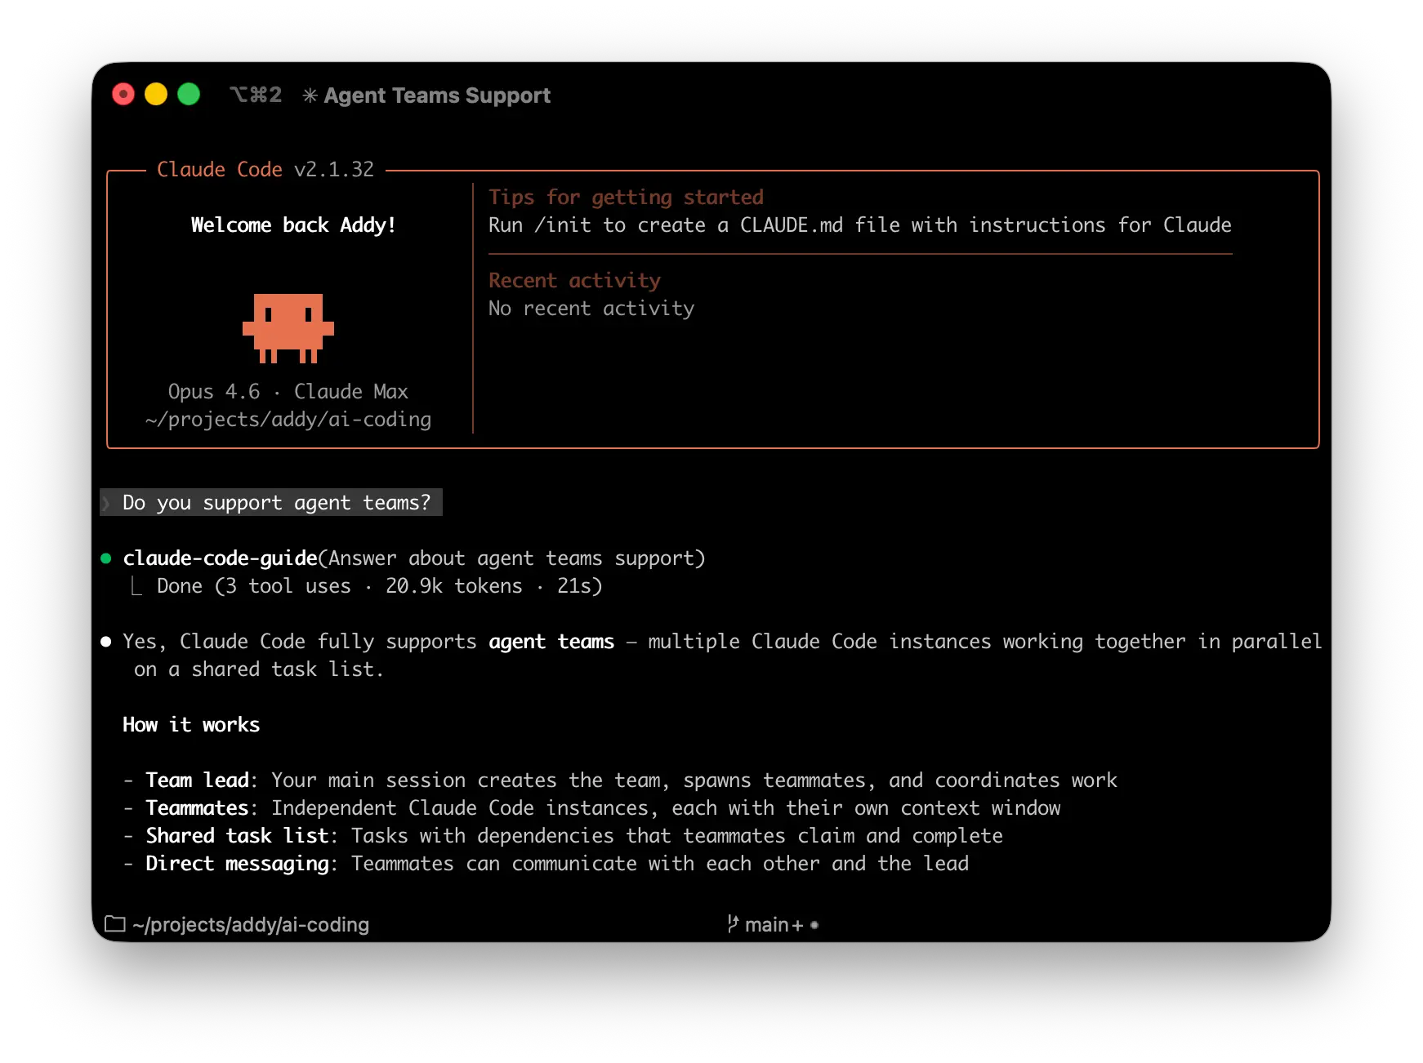Click the Tips for getting started heading
The width and height of the screenshot is (1423, 1063).
pos(626,197)
